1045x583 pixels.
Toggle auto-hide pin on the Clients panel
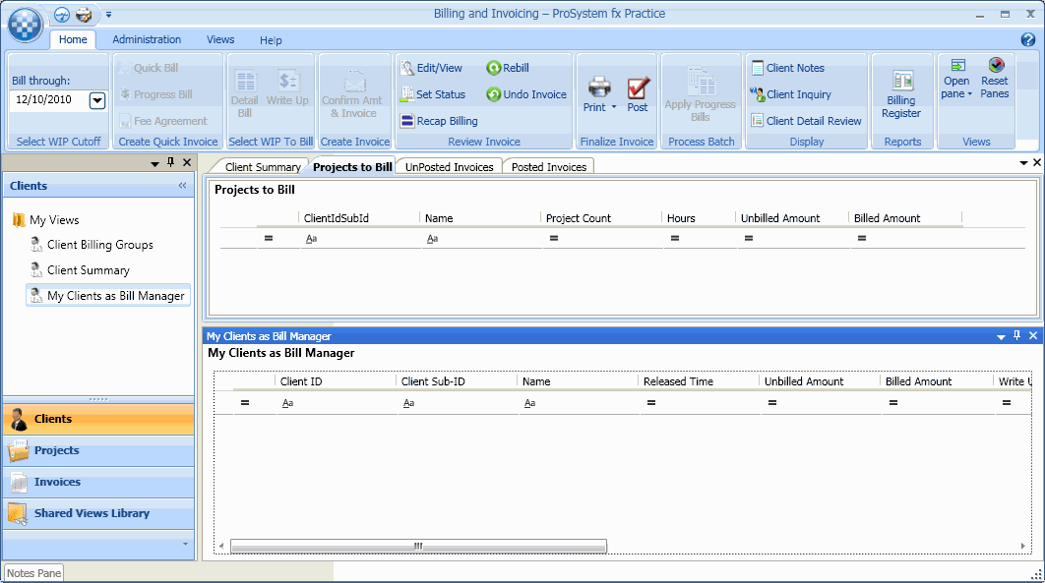(x=171, y=163)
